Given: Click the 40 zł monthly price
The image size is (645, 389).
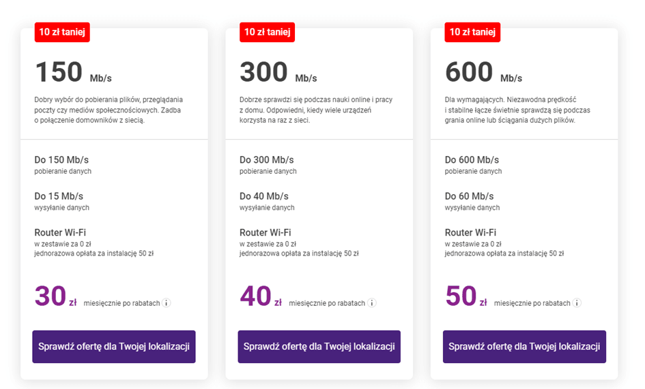Looking at the screenshot, I should pos(261,296).
